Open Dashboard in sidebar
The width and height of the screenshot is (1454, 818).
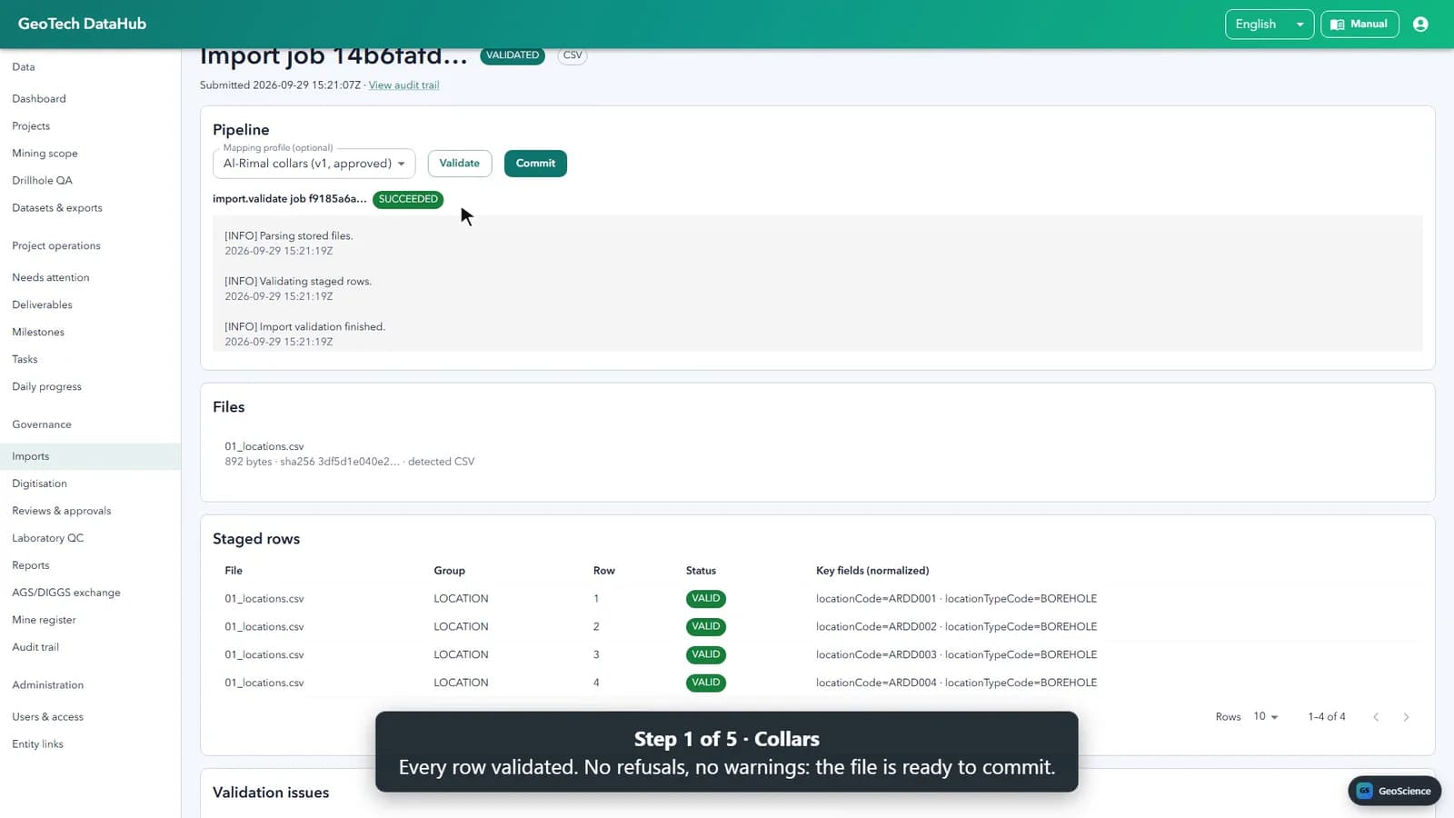(x=39, y=98)
